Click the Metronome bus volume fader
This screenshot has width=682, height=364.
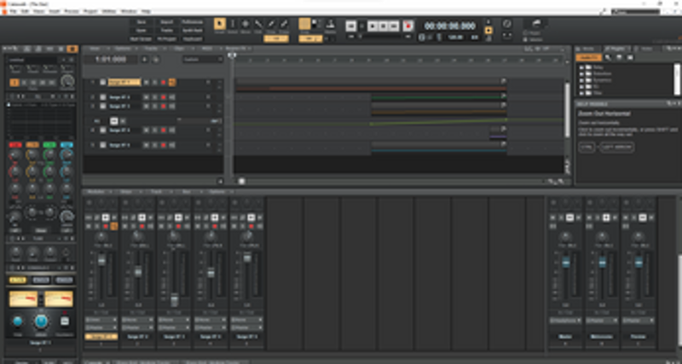[x=602, y=263]
